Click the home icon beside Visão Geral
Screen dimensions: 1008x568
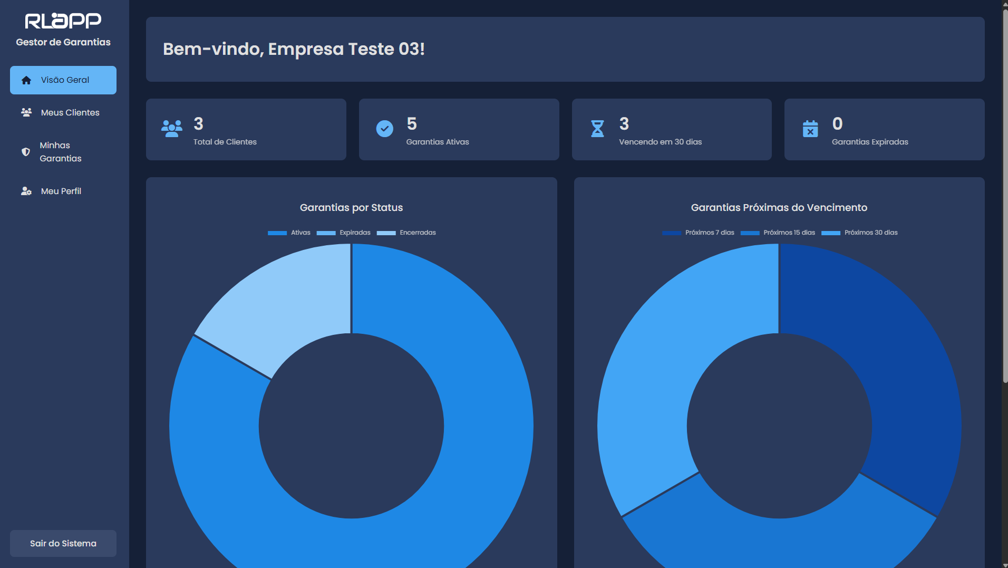tap(26, 80)
